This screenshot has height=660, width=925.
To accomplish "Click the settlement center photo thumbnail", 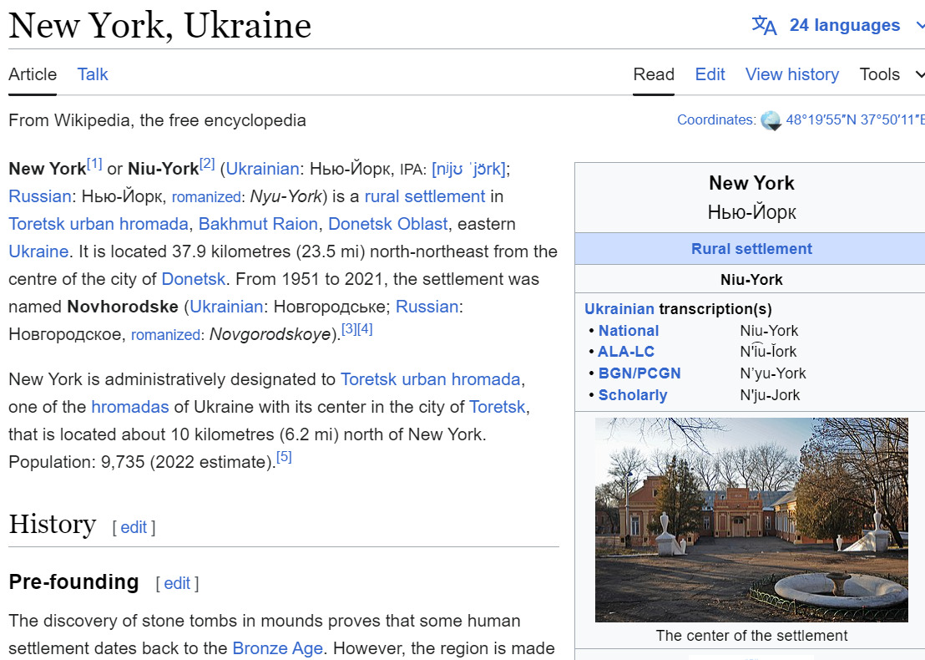I will (751, 520).
